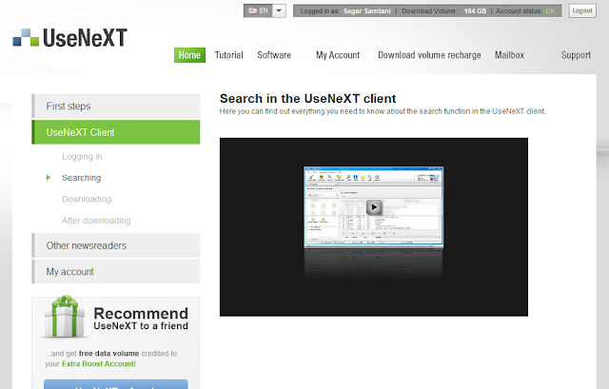Open the language dropdown arrow

(279, 10)
